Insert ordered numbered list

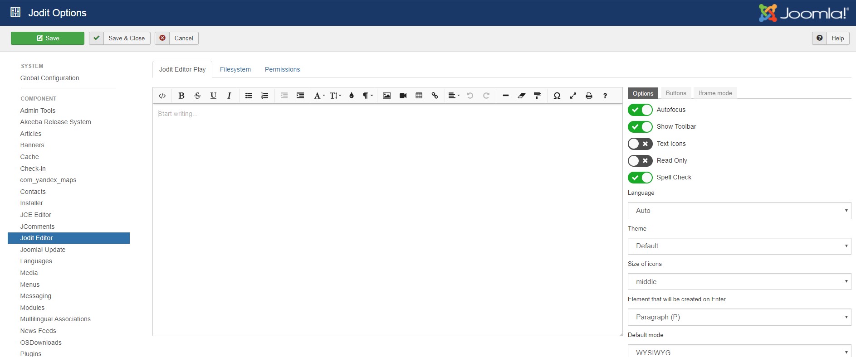click(x=264, y=96)
